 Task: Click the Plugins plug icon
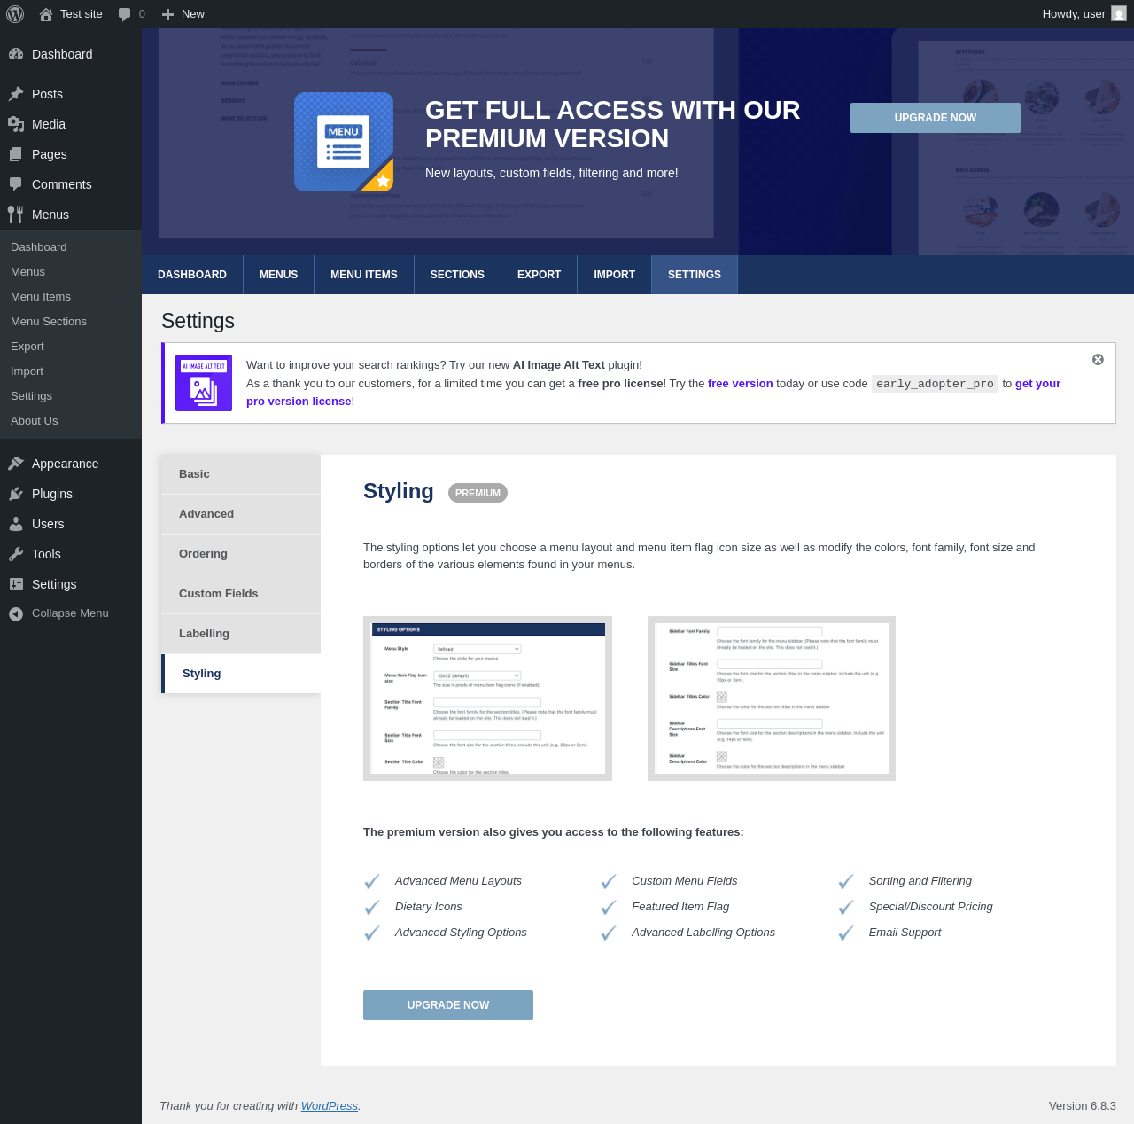coord(16,494)
